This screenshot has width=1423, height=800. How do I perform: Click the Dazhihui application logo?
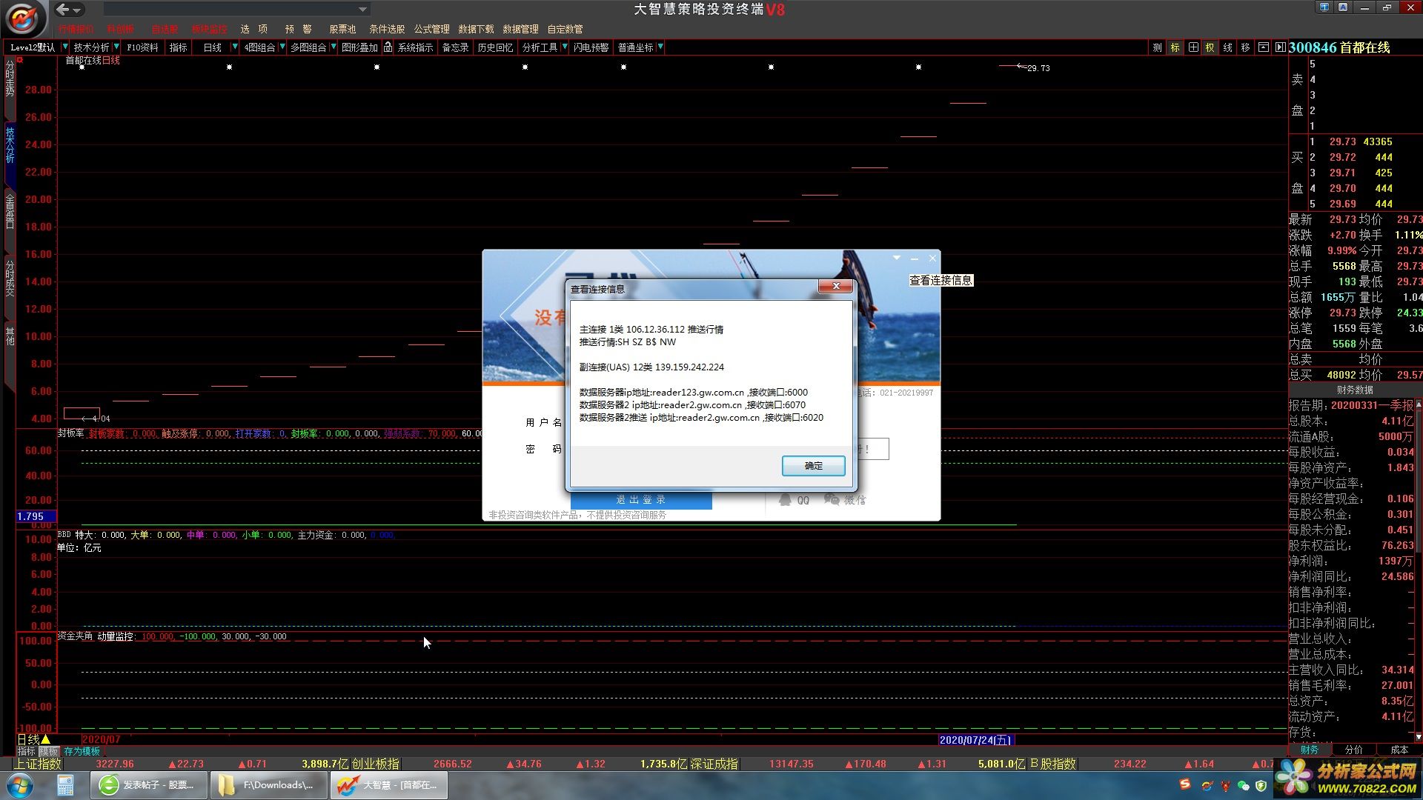tap(23, 18)
